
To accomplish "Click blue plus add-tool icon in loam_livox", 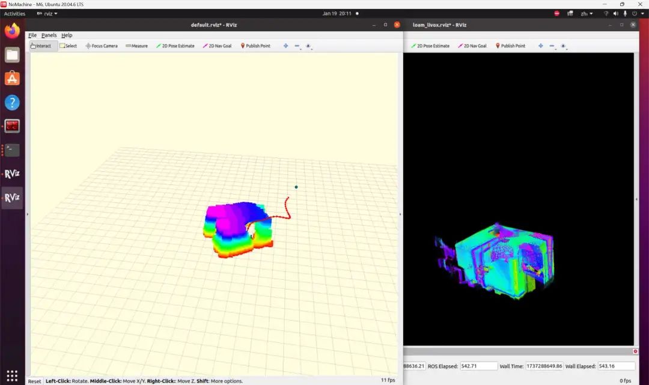I will [541, 46].
